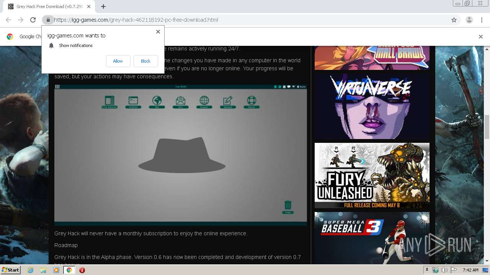Dismiss the Google Chrome info bar

point(481,37)
